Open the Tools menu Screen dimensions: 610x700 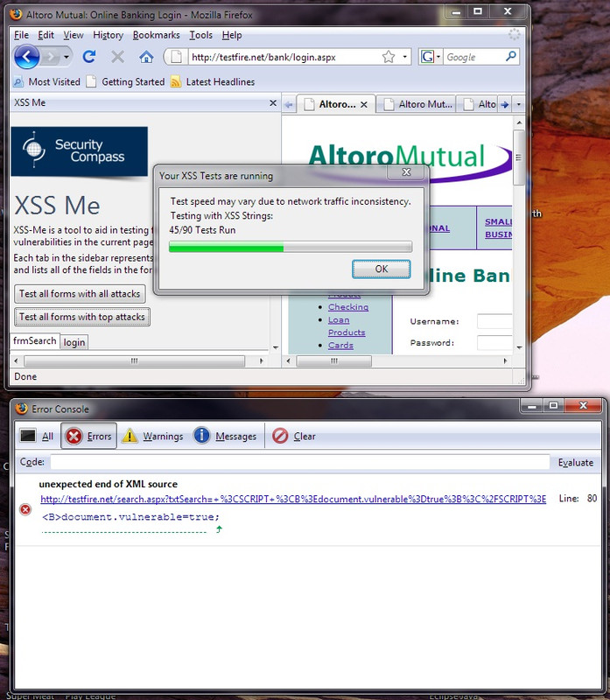point(201,35)
